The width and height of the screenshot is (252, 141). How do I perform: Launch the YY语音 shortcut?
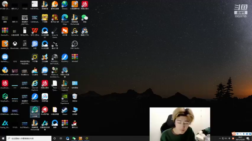point(45,18)
